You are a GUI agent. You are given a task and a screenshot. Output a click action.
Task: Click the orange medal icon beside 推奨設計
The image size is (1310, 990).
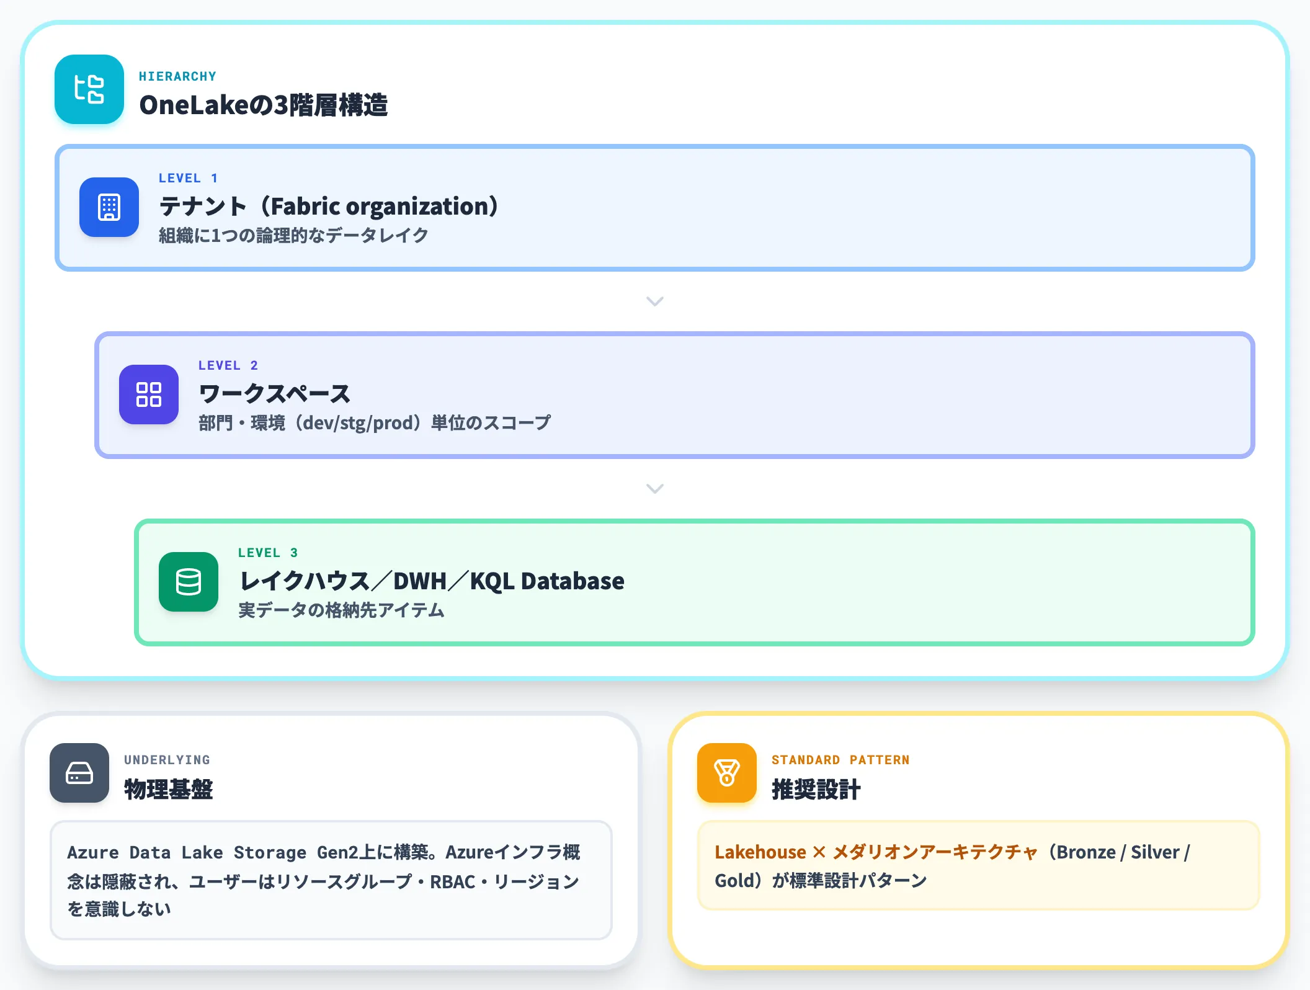coord(727,773)
